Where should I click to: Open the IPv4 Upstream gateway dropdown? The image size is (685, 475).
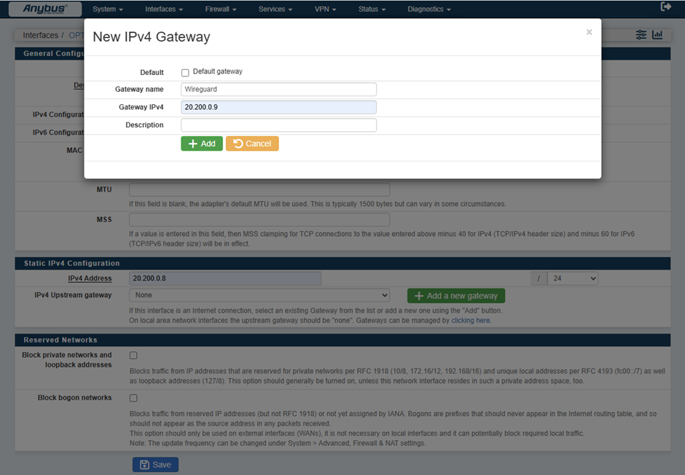tap(259, 295)
